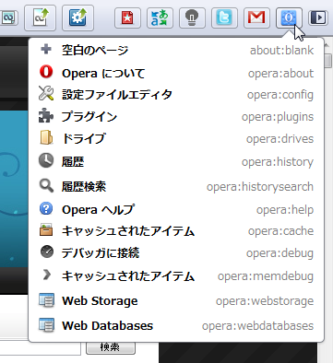The width and height of the screenshot is (333, 363).
Task: Click the opera:config address text
Action: pyautogui.click(x=280, y=95)
